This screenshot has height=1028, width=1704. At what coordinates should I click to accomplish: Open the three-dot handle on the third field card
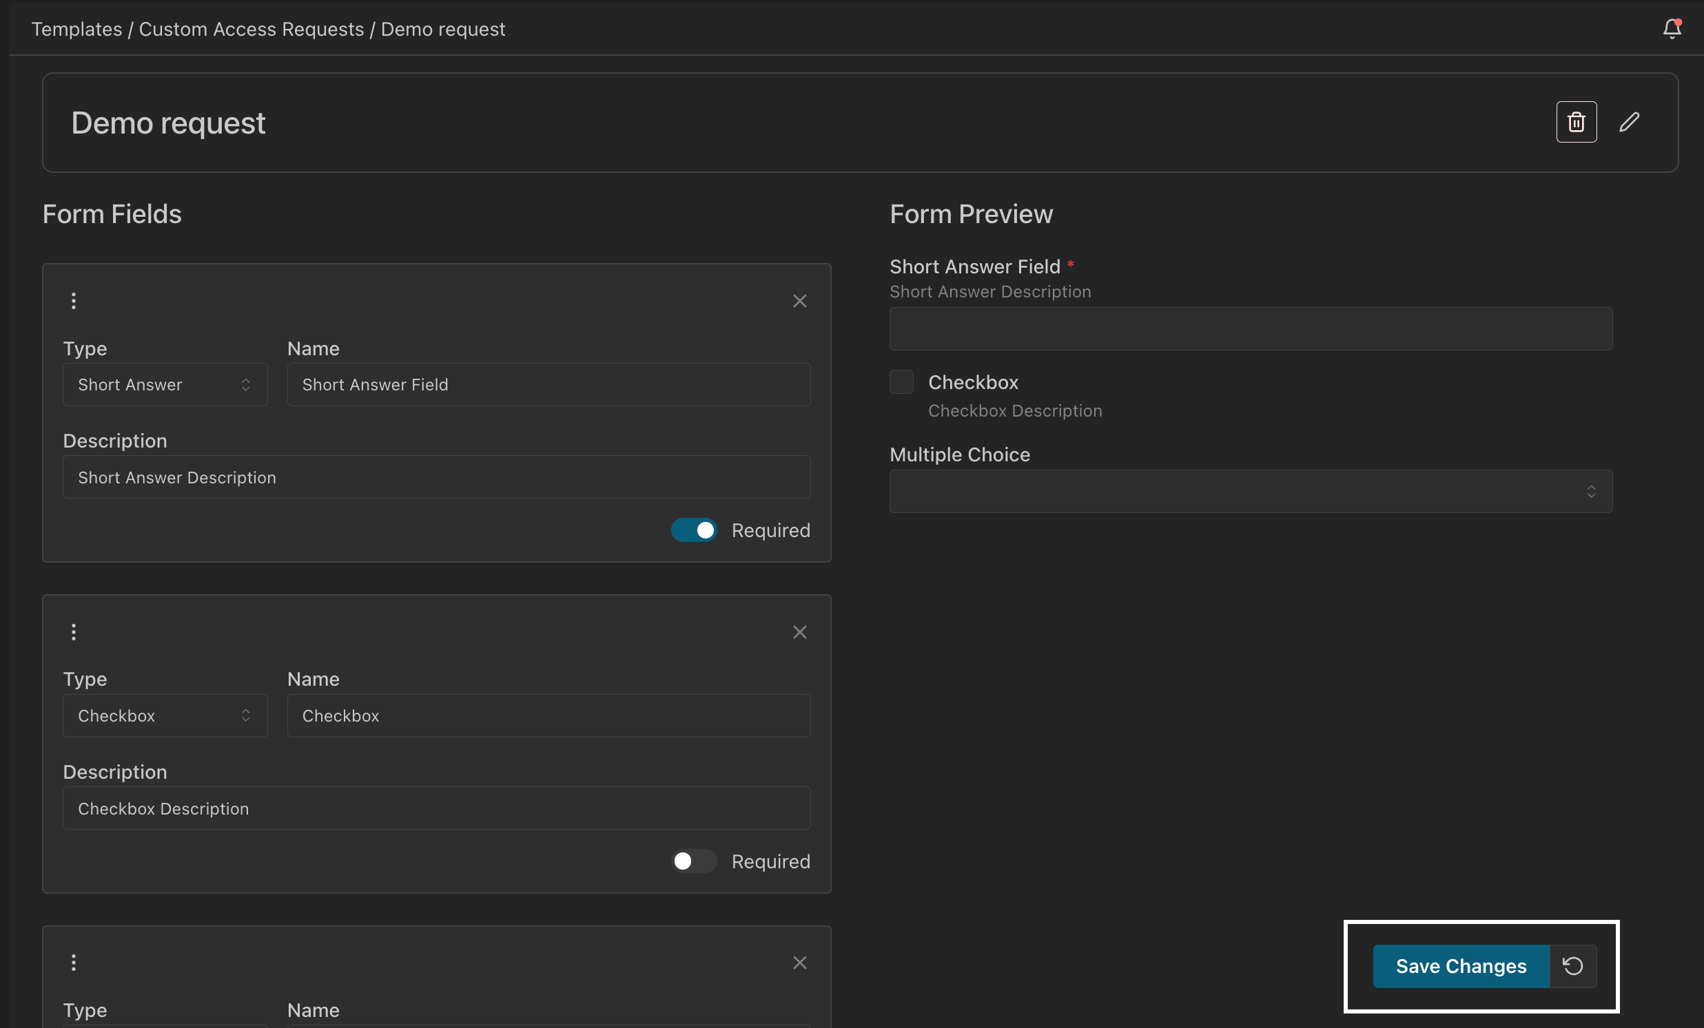[73, 963]
